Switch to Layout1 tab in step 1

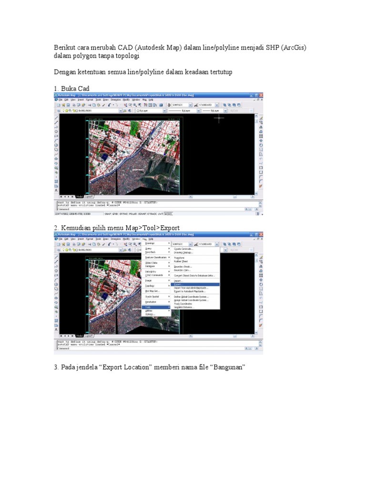tap(89, 197)
